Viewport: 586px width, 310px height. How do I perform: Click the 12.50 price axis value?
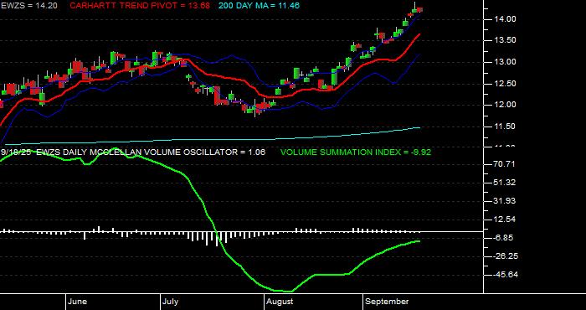tap(506, 84)
